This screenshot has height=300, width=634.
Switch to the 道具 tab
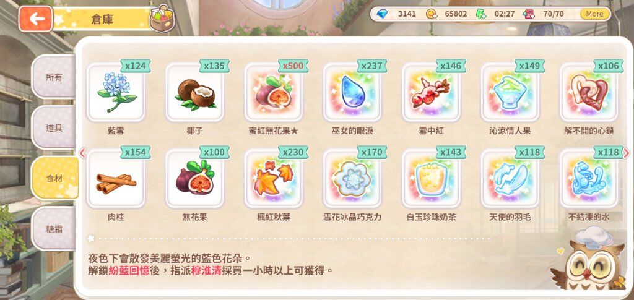click(x=54, y=128)
